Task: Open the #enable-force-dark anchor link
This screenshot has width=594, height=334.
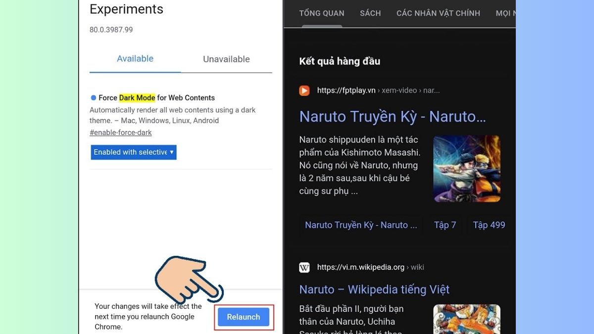Action: tap(121, 133)
